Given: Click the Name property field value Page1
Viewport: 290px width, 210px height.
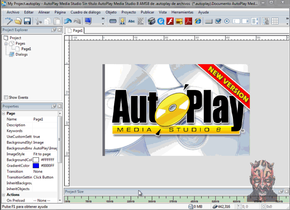Looking at the screenshot, I should tap(38, 119).
